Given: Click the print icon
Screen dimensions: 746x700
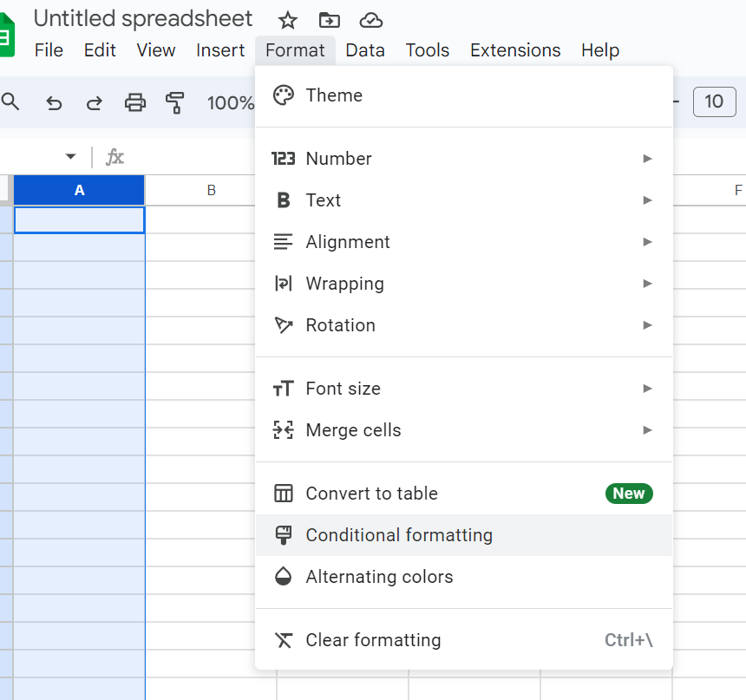Looking at the screenshot, I should pos(135,103).
